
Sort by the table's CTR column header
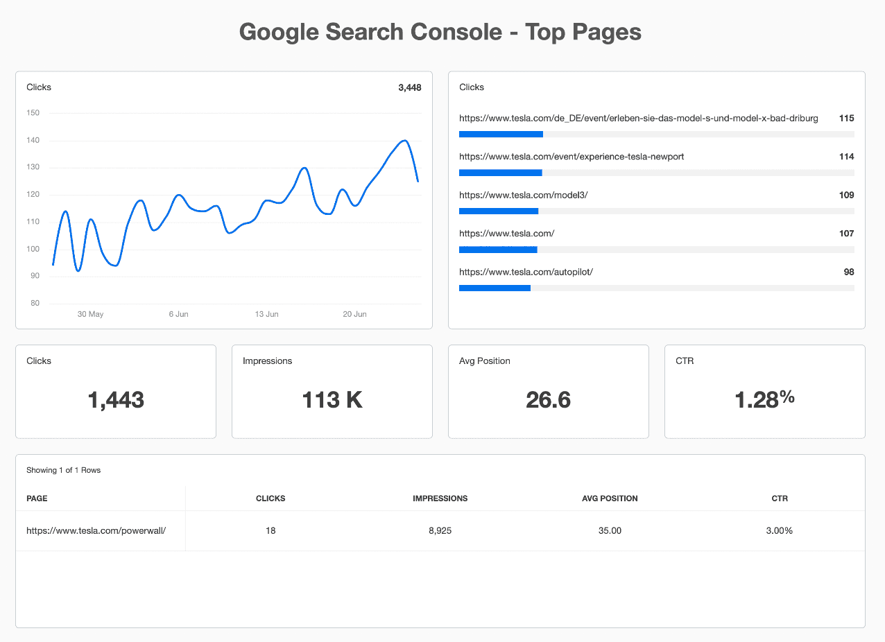[x=780, y=498]
